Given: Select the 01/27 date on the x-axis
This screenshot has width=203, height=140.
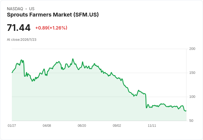Looking at the screenshot, I should (12, 126).
